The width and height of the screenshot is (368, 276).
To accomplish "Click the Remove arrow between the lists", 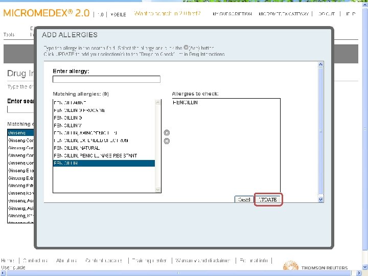I will pos(167,141).
